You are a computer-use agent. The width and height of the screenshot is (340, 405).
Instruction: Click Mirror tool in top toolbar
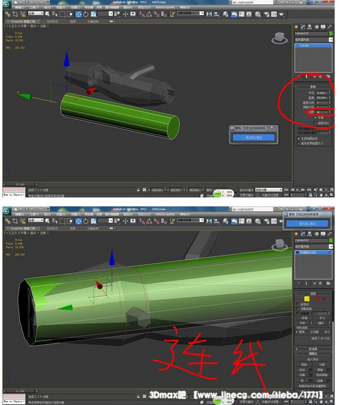point(209,14)
